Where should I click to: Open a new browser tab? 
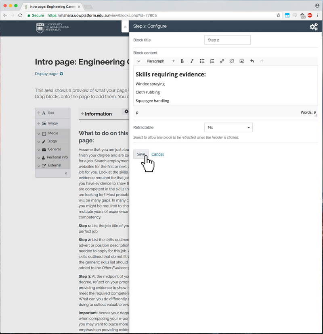(x=88, y=7)
